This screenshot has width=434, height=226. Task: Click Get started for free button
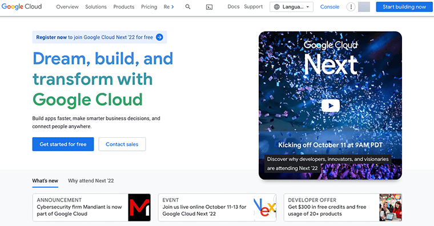point(63,144)
